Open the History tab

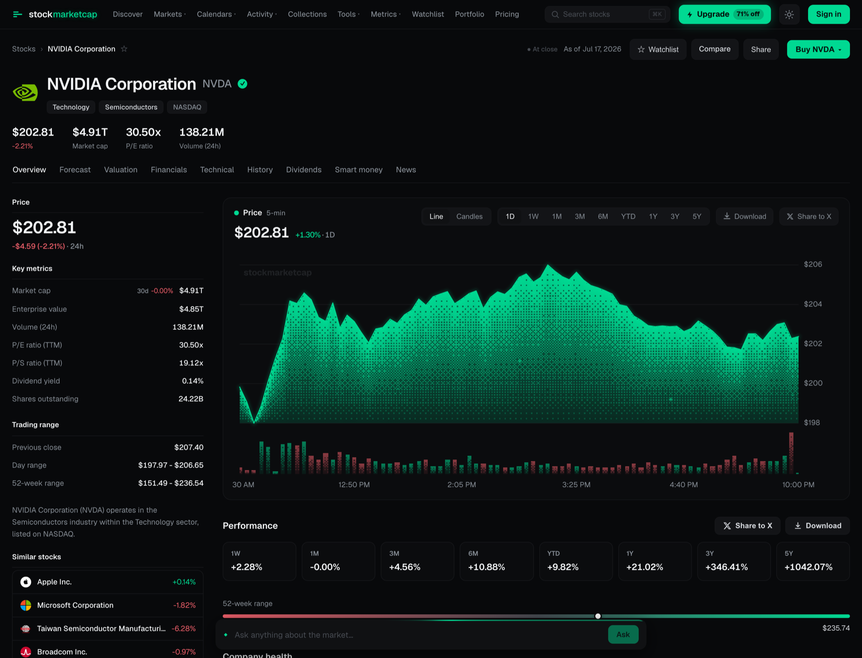tap(260, 170)
